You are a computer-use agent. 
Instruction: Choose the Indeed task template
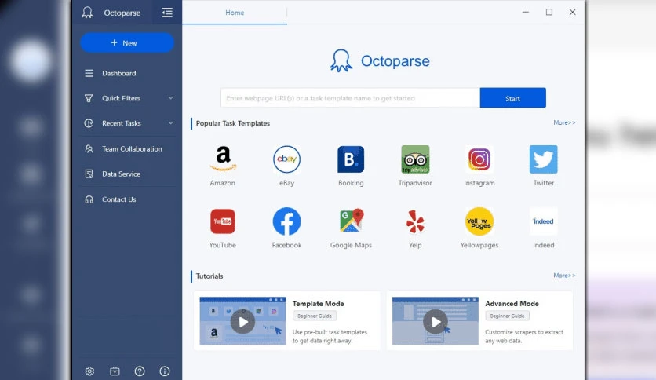tap(544, 221)
